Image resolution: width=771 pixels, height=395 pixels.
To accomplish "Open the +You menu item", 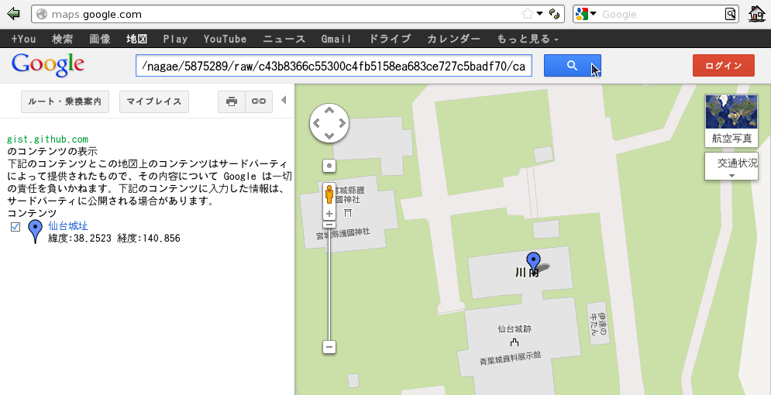I will pyautogui.click(x=23, y=39).
